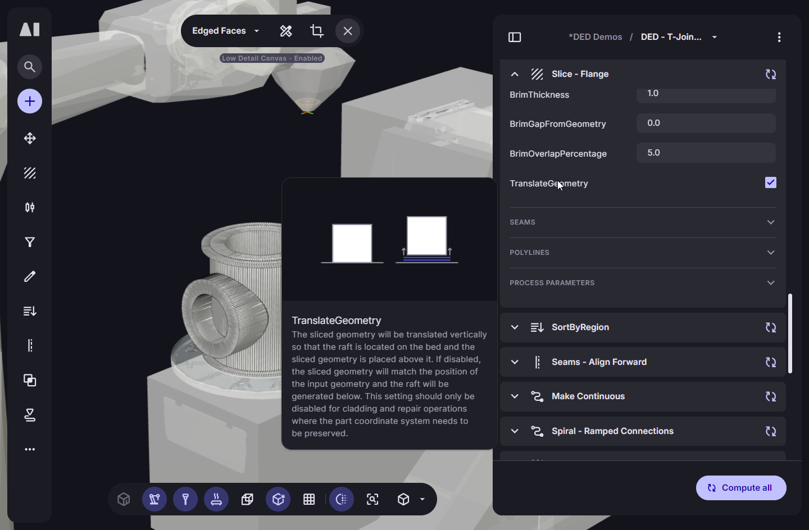Select the slice hatching tool in sidebar

[30, 173]
